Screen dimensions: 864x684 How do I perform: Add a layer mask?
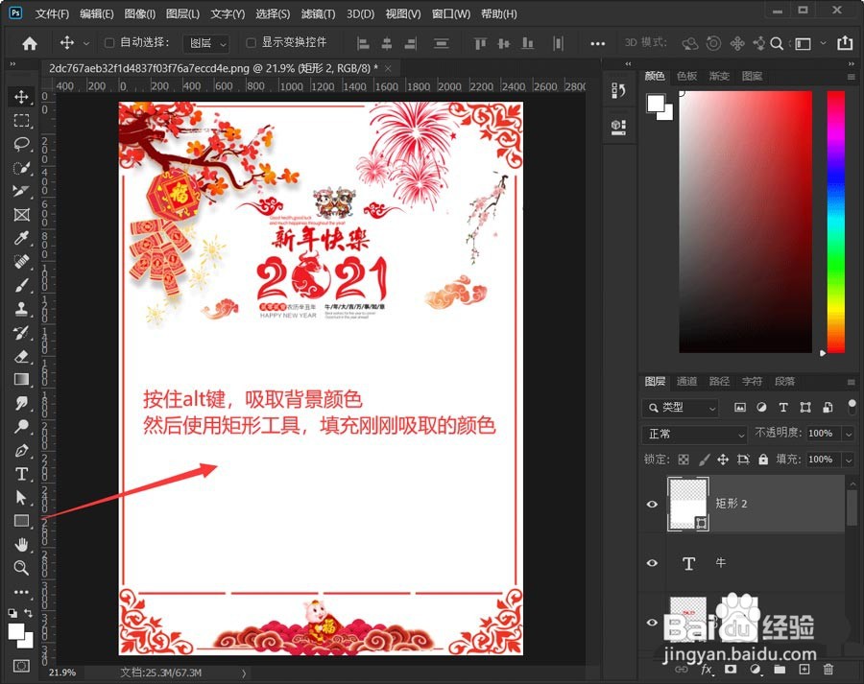731,670
